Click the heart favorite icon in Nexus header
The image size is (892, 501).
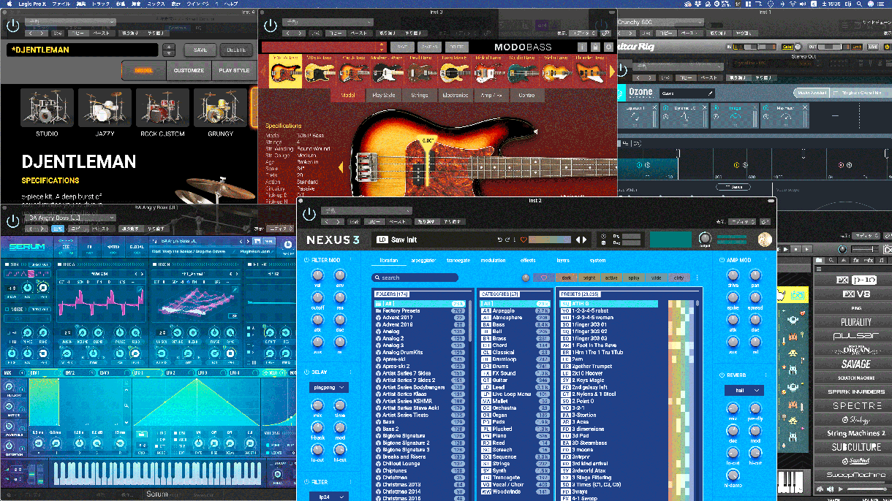coord(523,240)
